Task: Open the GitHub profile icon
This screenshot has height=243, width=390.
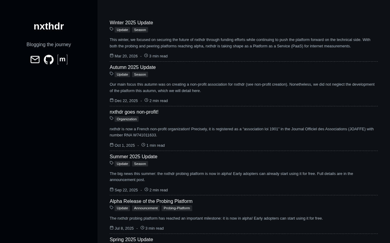Action: click(49, 60)
